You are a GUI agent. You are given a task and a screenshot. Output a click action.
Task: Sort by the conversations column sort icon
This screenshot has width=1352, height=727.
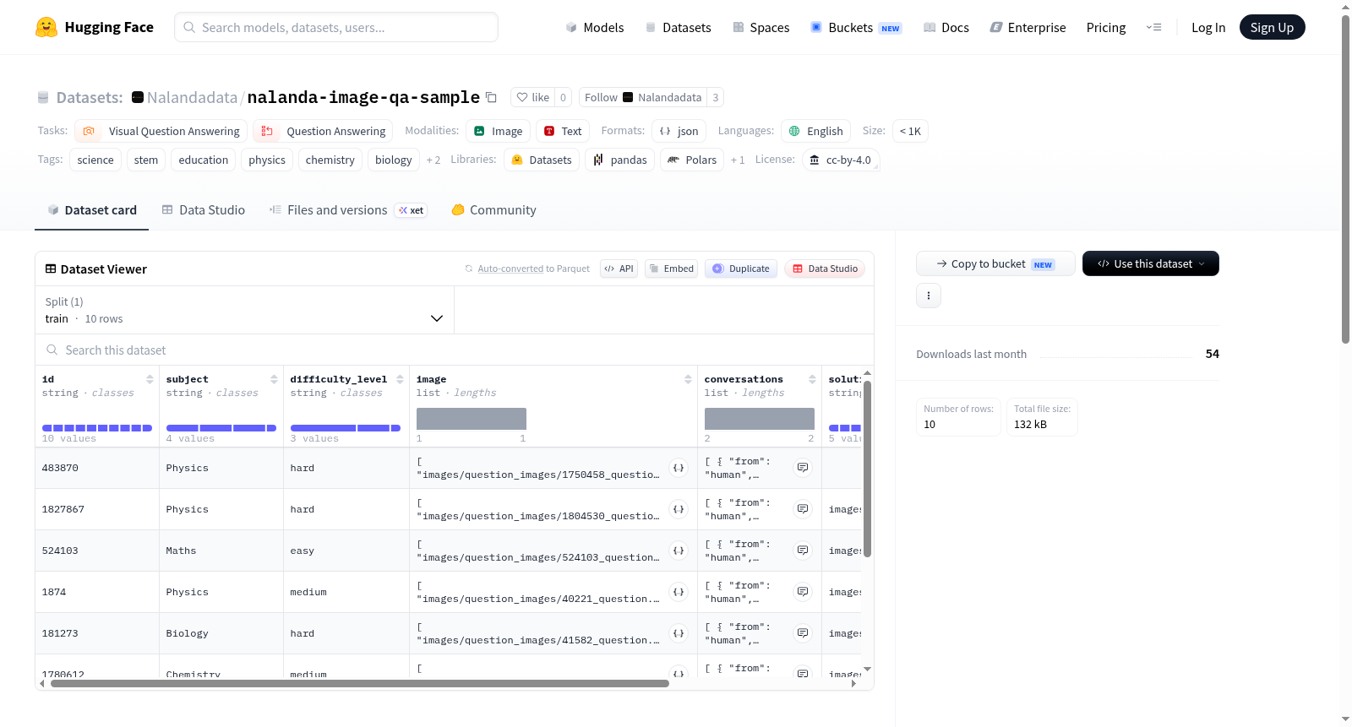pyautogui.click(x=812, y=379)
